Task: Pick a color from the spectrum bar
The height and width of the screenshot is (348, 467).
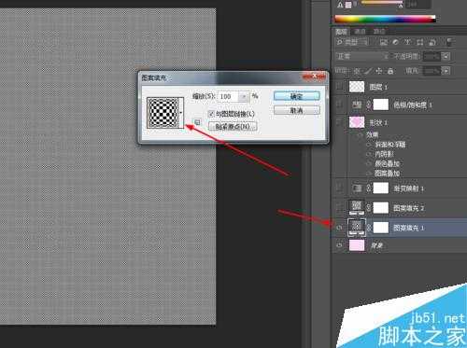Action: (x=385, y=19)
